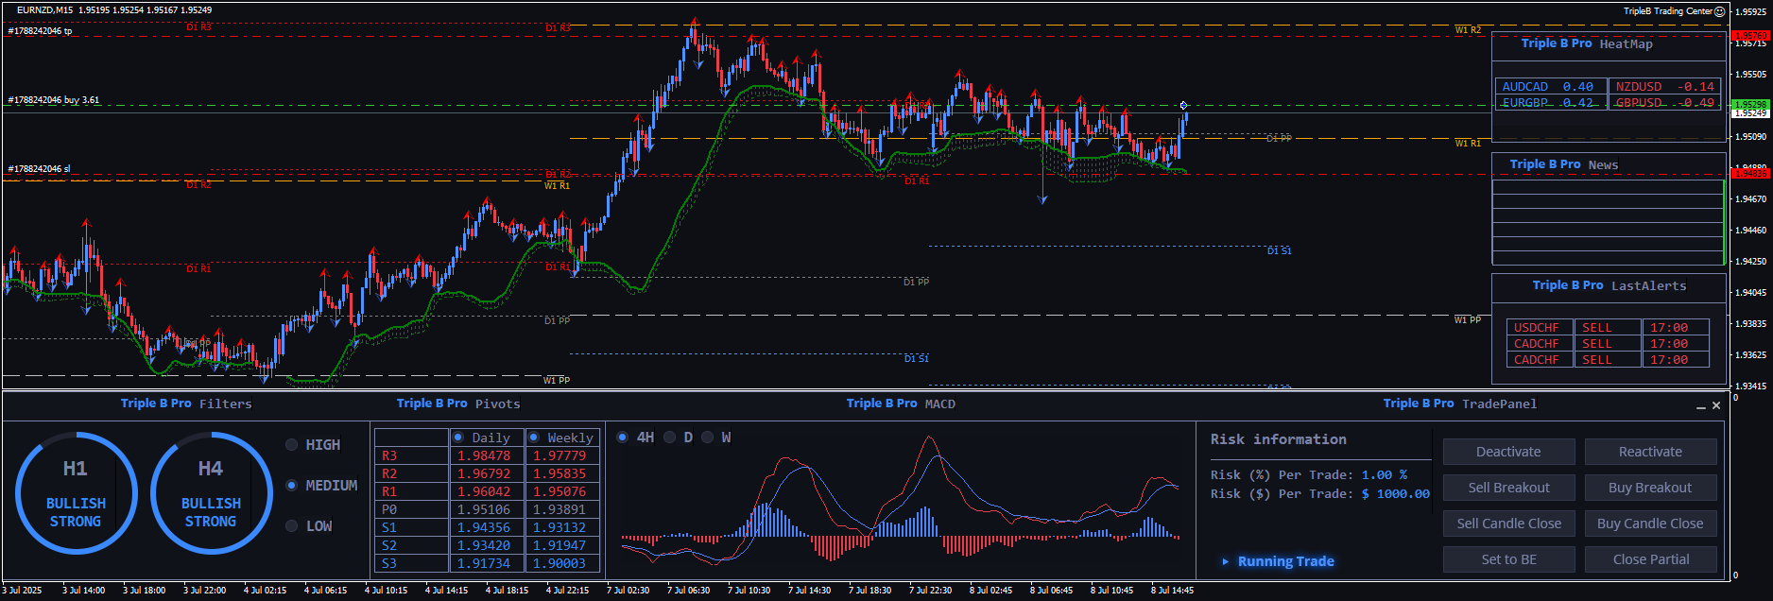This screenshot has height=601, width=1773.
Task: Click the red stop-loss order line label
Action: pyautogui.click(x=40, y=169)
